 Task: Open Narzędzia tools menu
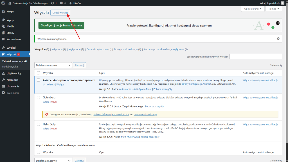pos(12,80)
